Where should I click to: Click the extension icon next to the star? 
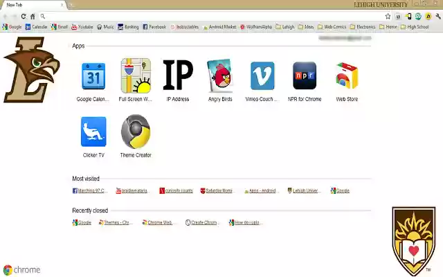click(398, 17)
